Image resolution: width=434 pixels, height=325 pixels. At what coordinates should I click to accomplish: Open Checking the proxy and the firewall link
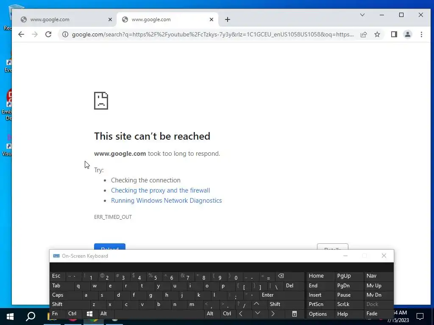tap(161, 190)
